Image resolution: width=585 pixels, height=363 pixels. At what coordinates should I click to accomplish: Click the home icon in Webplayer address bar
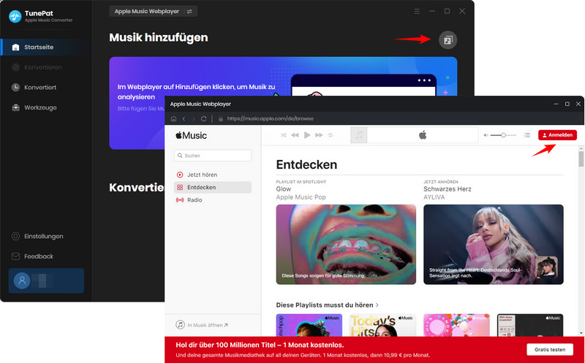[173, 119]
